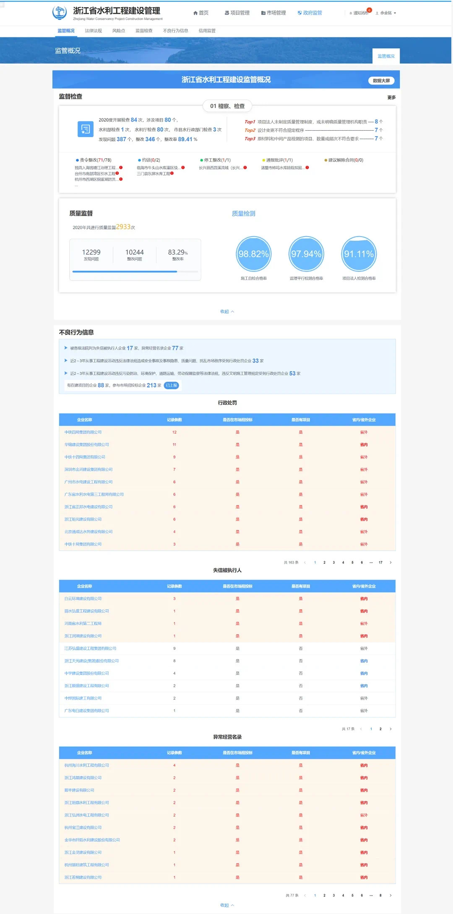Click red alert icon beside 台州市南部湾区引水工程
The width and height of the screenshot is (453, 914).
117,174
